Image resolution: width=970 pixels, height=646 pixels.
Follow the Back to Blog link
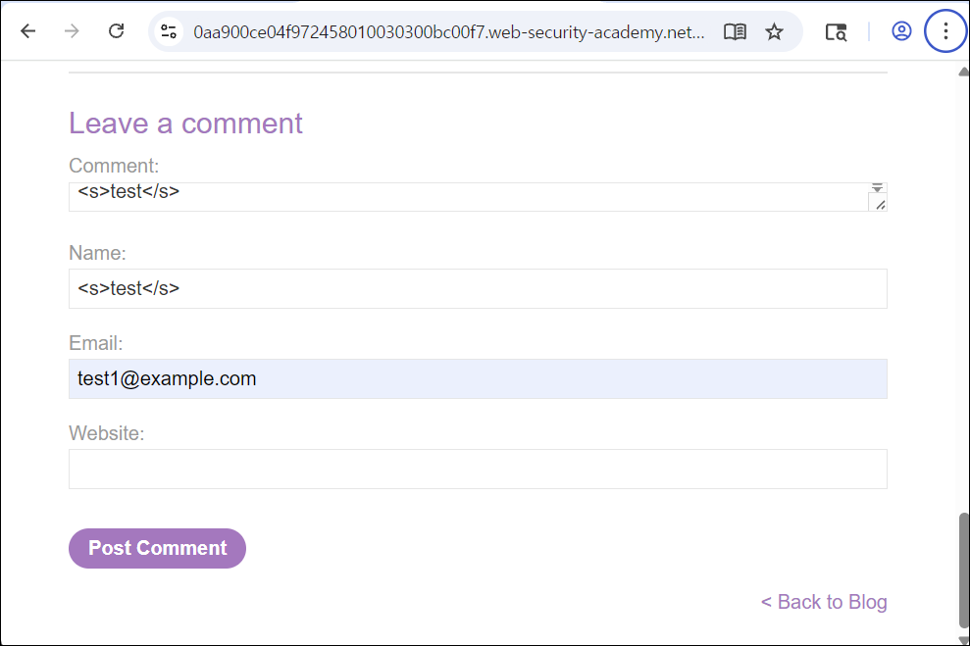tap(824, 602)
